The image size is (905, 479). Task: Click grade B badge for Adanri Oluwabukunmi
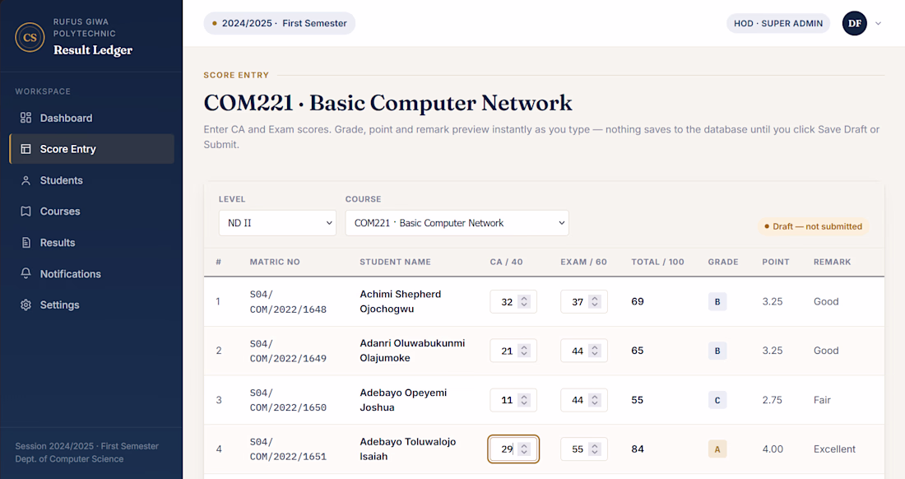tap(717, 351)
